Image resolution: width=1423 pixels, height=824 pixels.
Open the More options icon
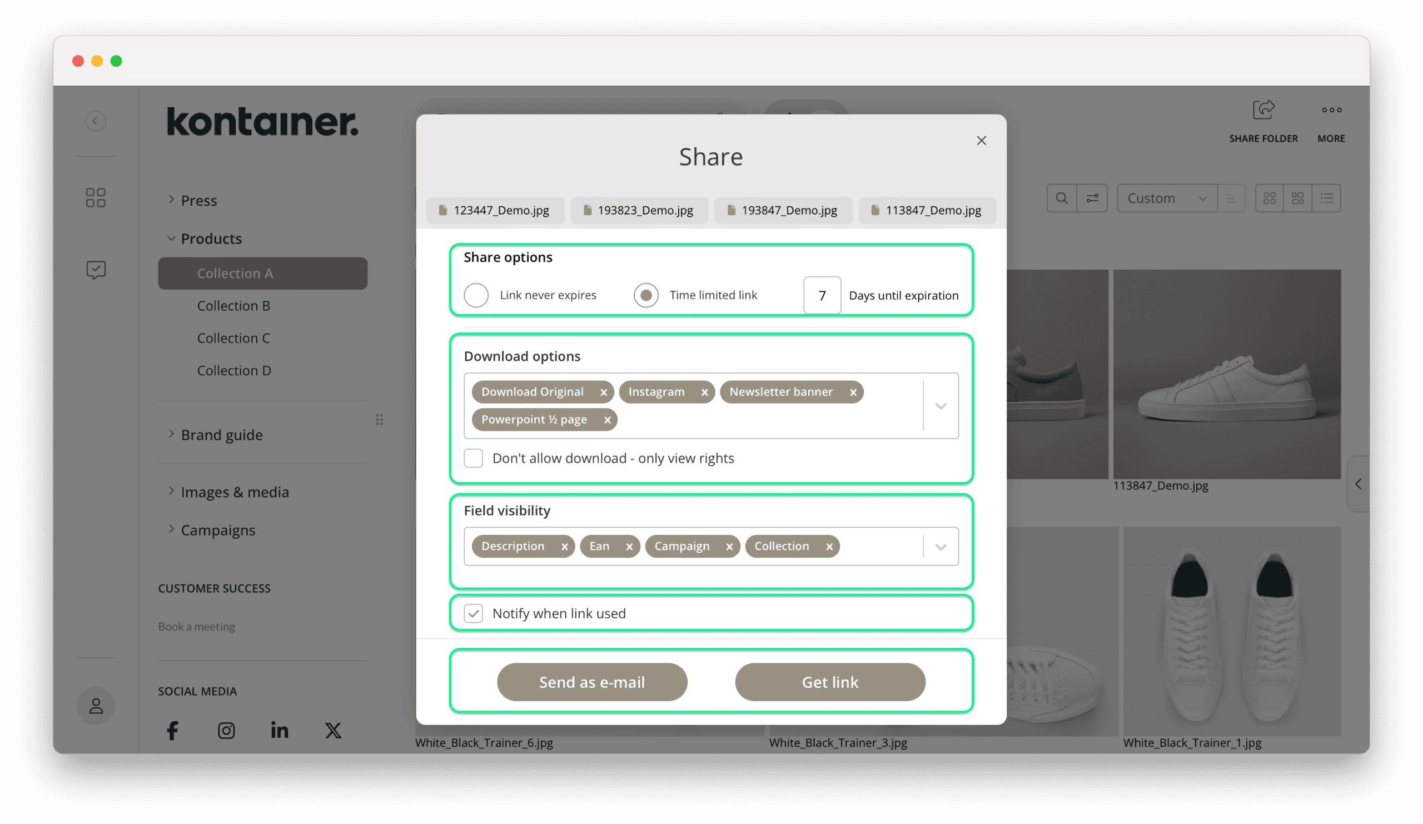tap(1331, 111)
